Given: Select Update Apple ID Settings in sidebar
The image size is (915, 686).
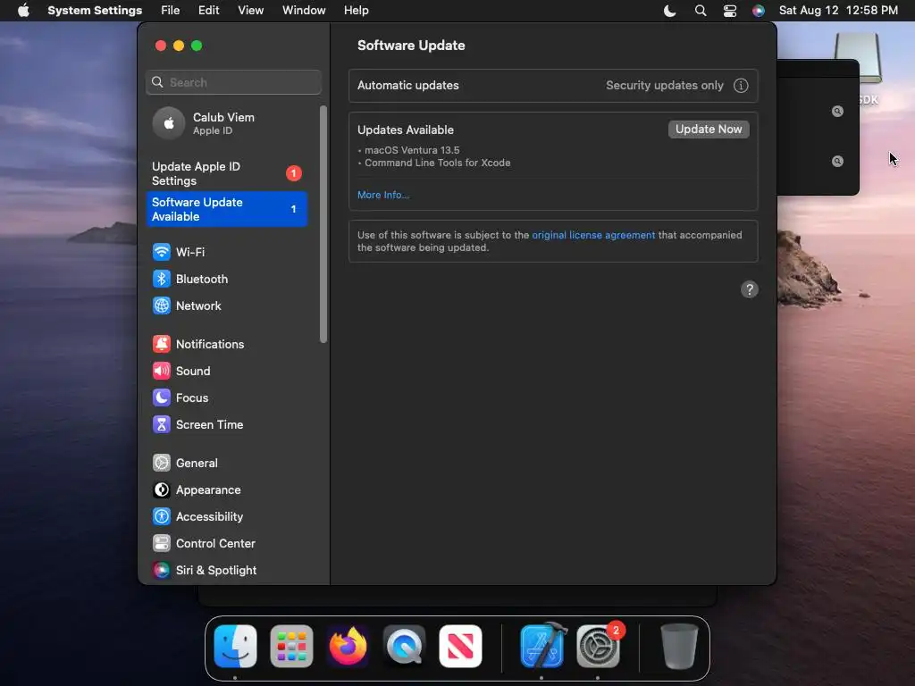Looking at the screenshot, I should tap(226, 173).
